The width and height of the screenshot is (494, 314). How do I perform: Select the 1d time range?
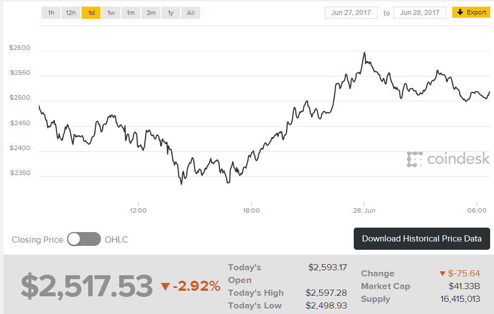[91, 13]
